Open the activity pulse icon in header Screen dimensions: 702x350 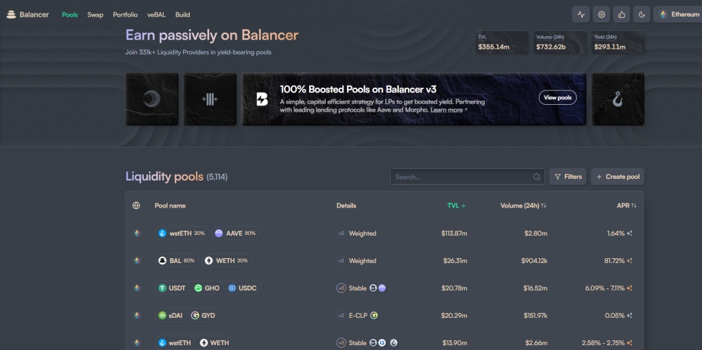581,14
